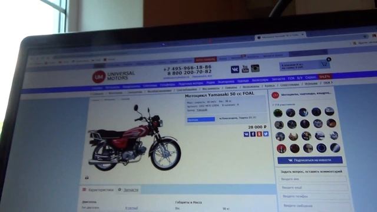Screen dimensions: 377x212
Task: Open the Instagram camera icon in the header
Action: (x=255, y=68)
